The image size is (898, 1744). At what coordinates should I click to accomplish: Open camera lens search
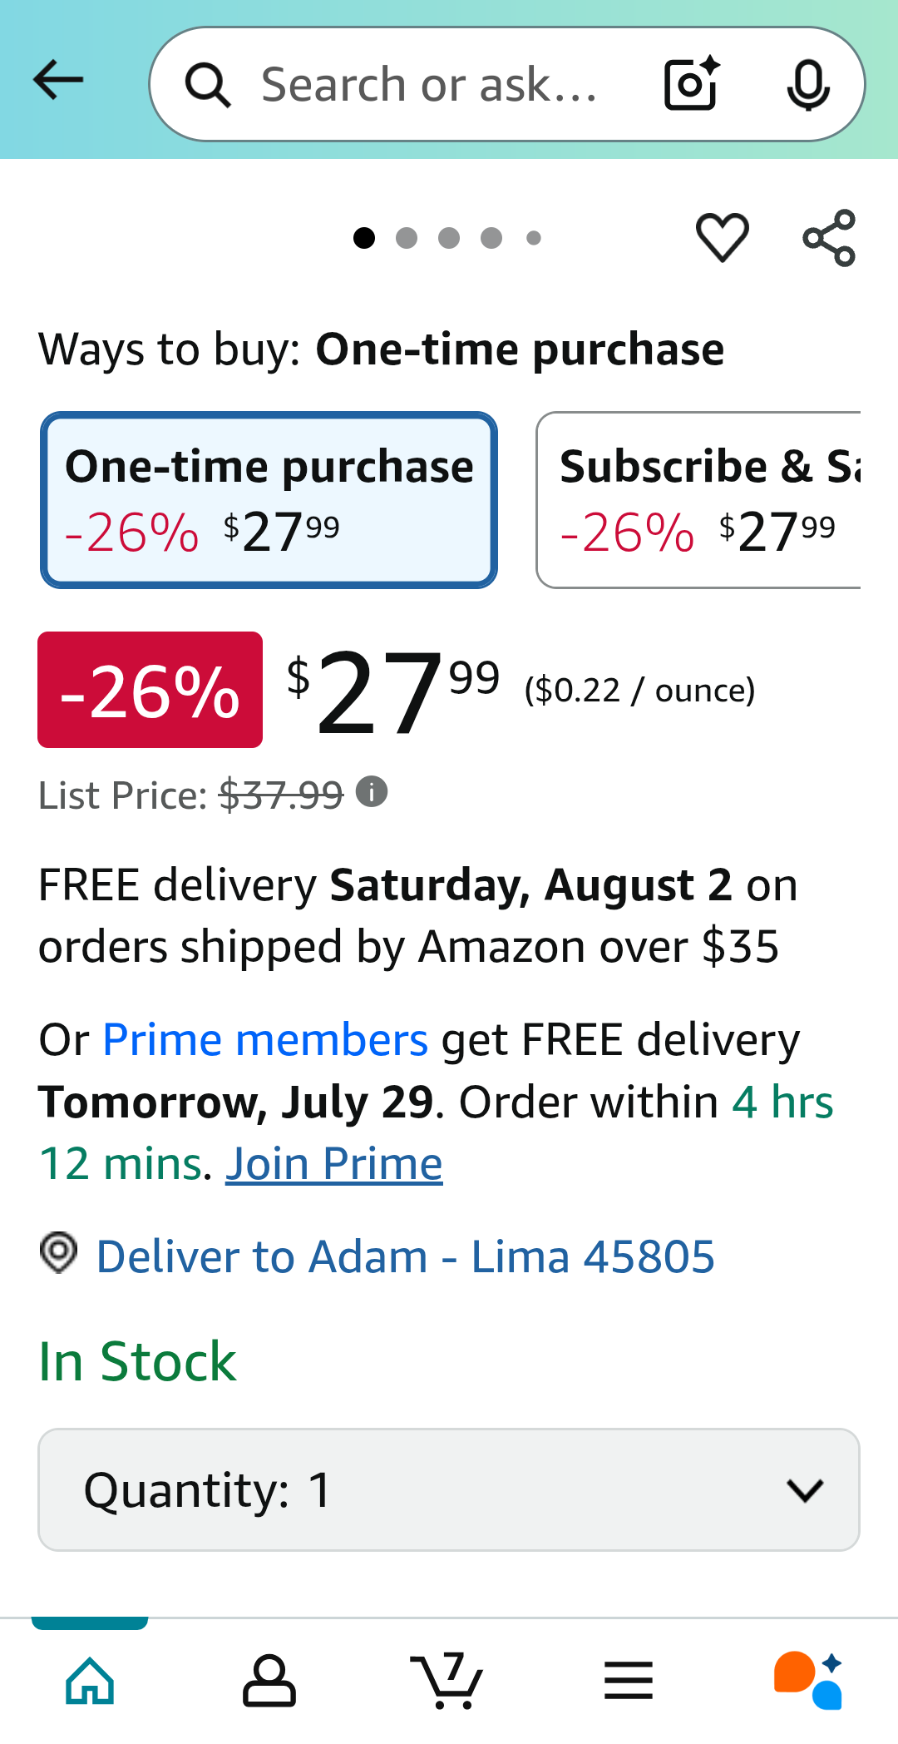691,84
